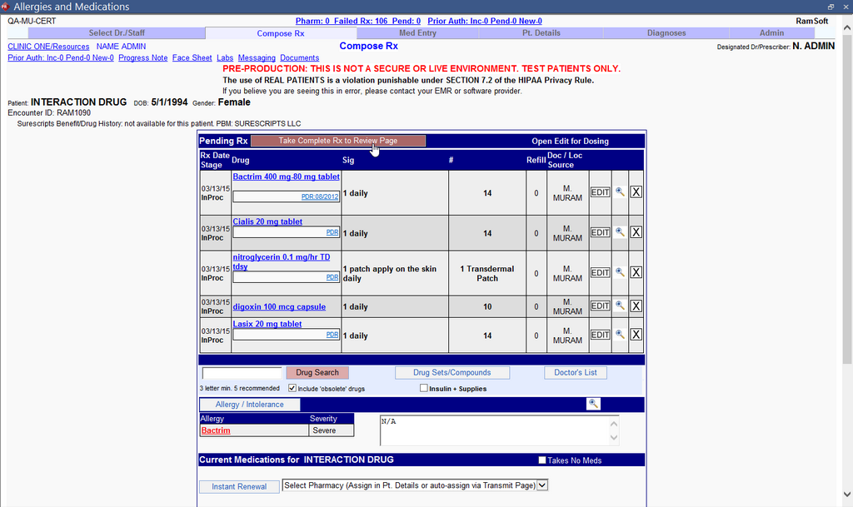Remove Bactrim 400 mg-80 mg with X icon
The image size is (853, 507).
click(636, 192)
